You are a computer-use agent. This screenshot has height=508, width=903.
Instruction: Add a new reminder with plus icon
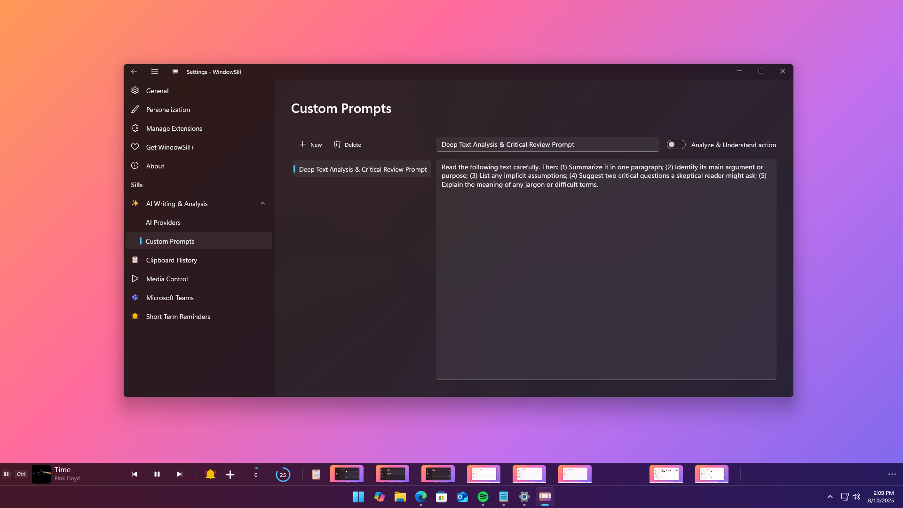click(230, 475)
